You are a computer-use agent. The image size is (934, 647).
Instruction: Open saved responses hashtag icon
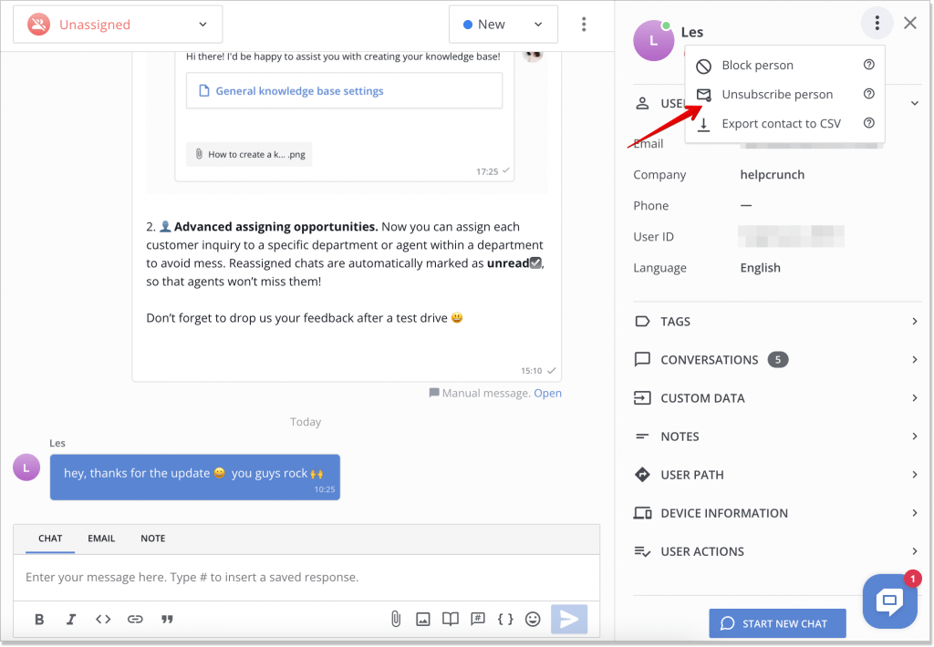477,620
